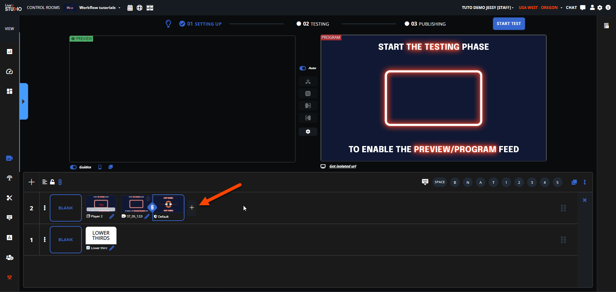Viewport: 616px width, 292px height.
Task: Click the scissors clipping tool in sidebar
Action: [x=10, y=198]
